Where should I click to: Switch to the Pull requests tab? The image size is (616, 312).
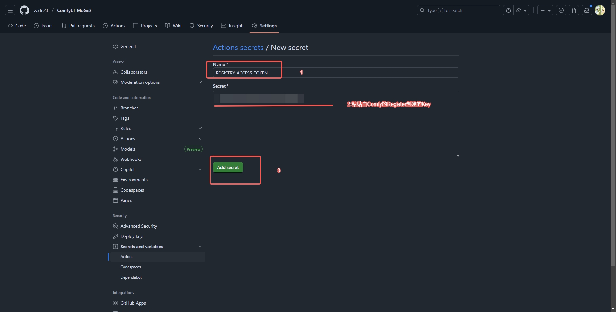coord(78,26)
